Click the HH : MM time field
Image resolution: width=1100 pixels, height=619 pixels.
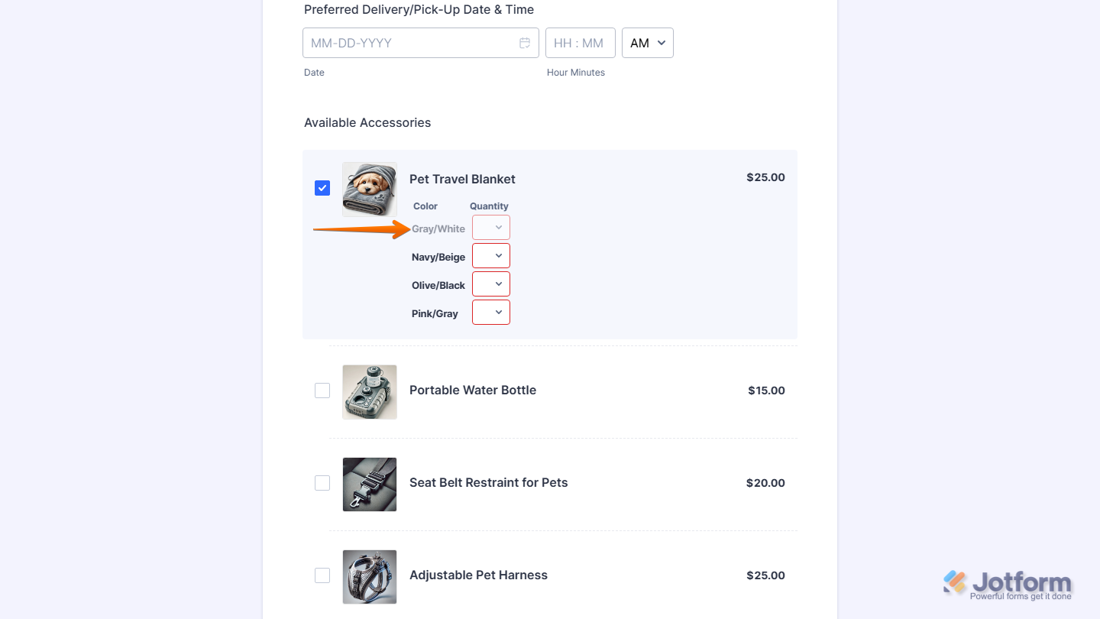point(580,43)
